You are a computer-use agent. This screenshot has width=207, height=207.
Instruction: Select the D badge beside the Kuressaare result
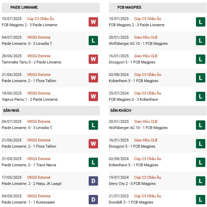pyautogui.click(x=93, y=199)
